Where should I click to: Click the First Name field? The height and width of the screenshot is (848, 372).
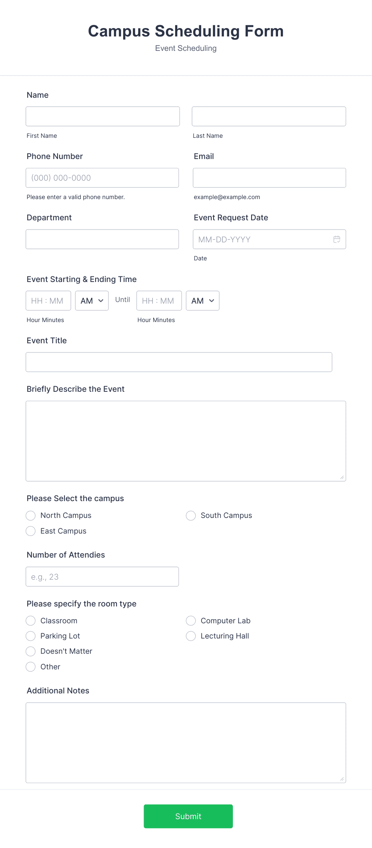coord(102,116)
